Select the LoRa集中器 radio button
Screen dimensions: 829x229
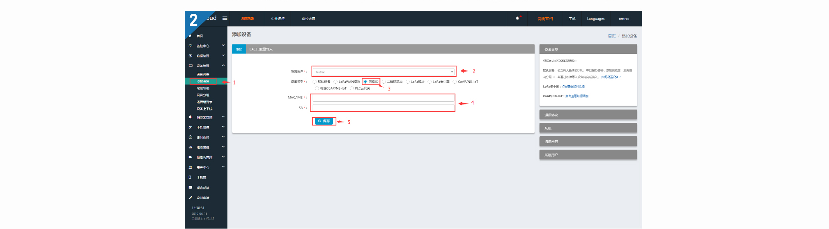click(430, 82)
